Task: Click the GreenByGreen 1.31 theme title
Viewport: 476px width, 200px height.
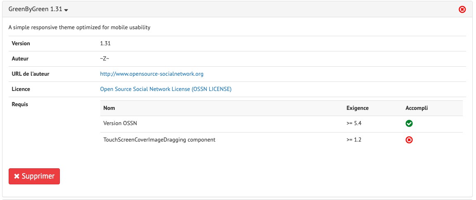Action: [x=35, y=9]
